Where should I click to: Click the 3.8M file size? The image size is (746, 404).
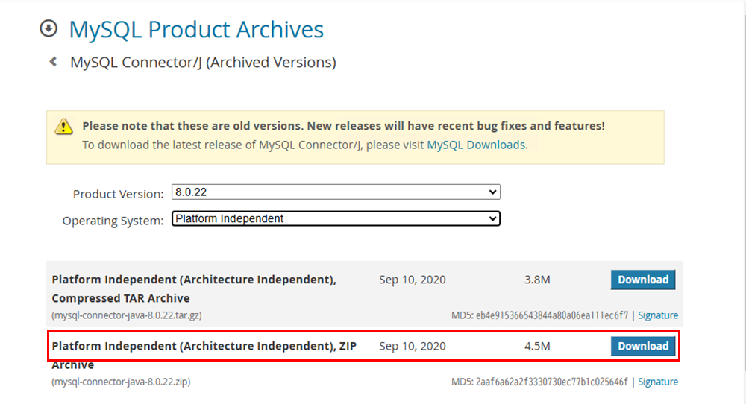pyautogui.click(x=537, y=280)
